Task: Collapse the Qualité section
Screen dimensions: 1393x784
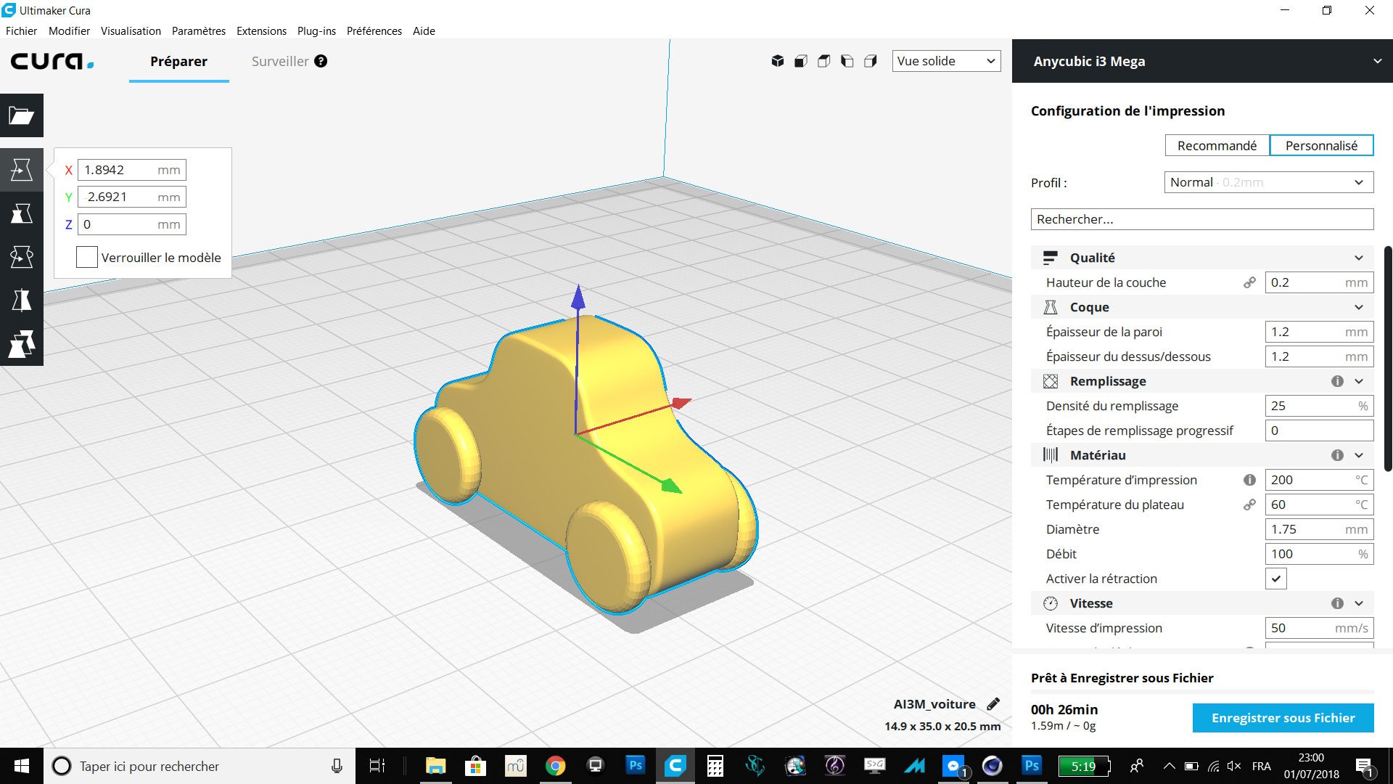Action: 1358,258
